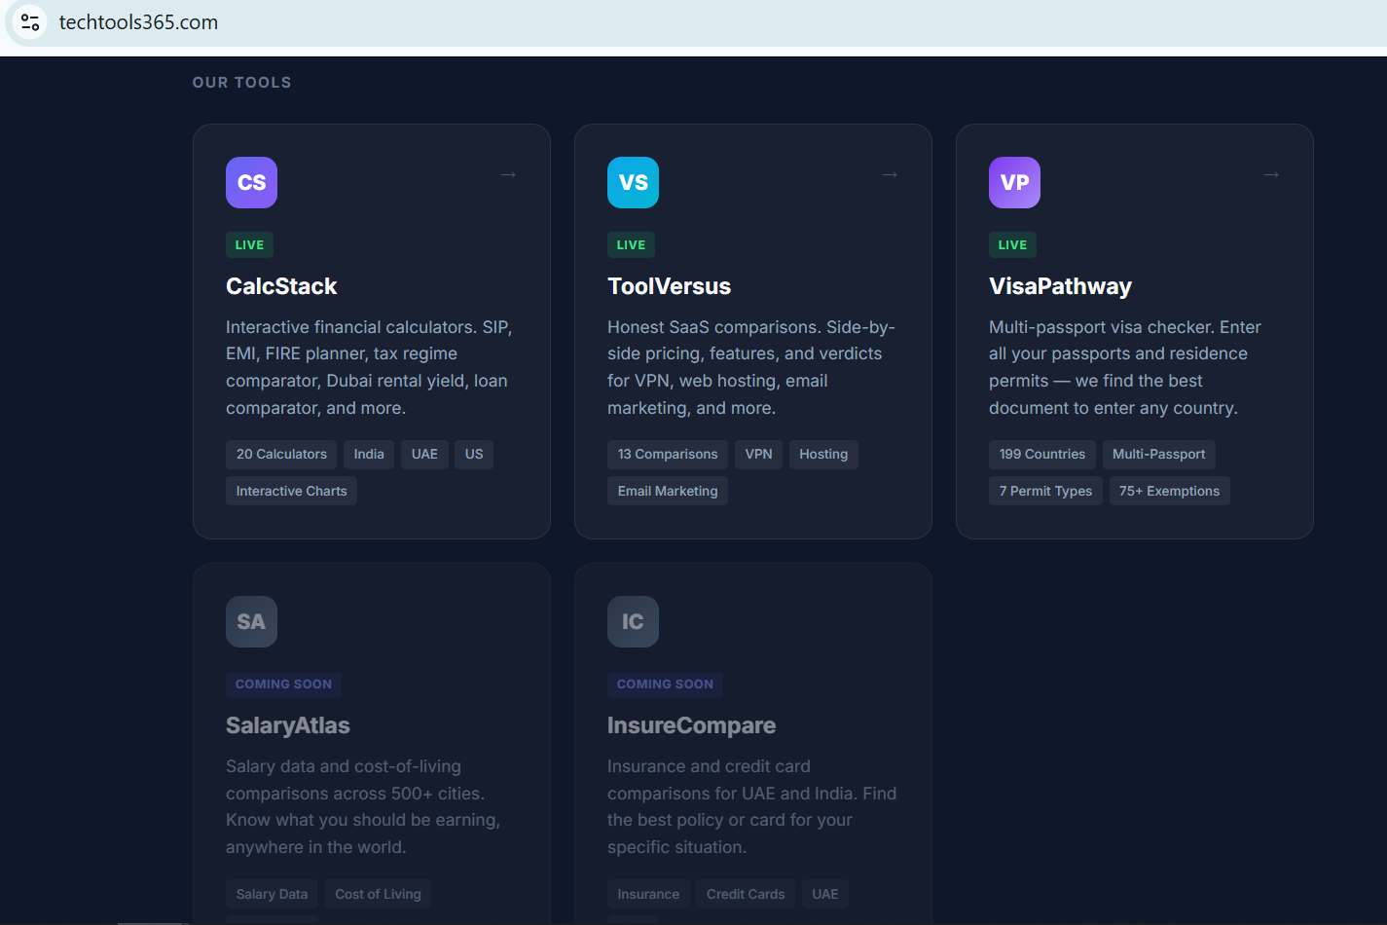Click the arrow icon on ToolVersus card
The image size is (1387, 925).
tap(890, 174)
